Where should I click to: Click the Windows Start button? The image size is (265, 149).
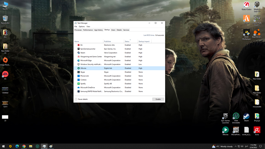pos(4,146)
